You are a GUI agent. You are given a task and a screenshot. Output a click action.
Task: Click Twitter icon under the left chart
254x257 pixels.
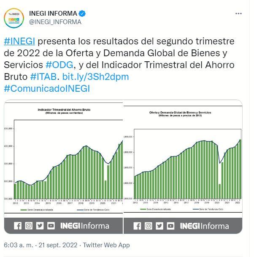click(40, 226)
